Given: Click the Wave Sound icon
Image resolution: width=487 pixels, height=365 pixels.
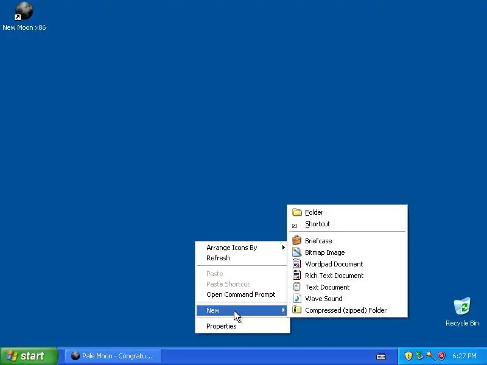Looking at the screenshot, I should pyautogui.click(x=297, y=298).
